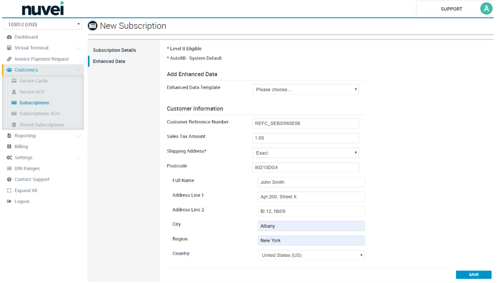The height and width of the screenshot is (283, 500).
Task: Click the Expand All icon
Action: click(9, 191)
